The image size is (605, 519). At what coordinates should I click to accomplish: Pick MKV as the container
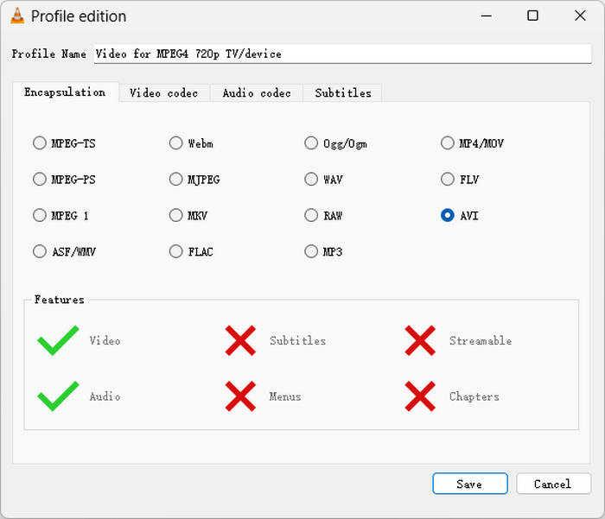coord(188,215)
